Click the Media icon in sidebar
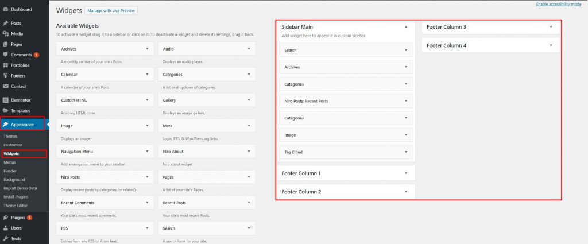 click(x=5, y=34)
